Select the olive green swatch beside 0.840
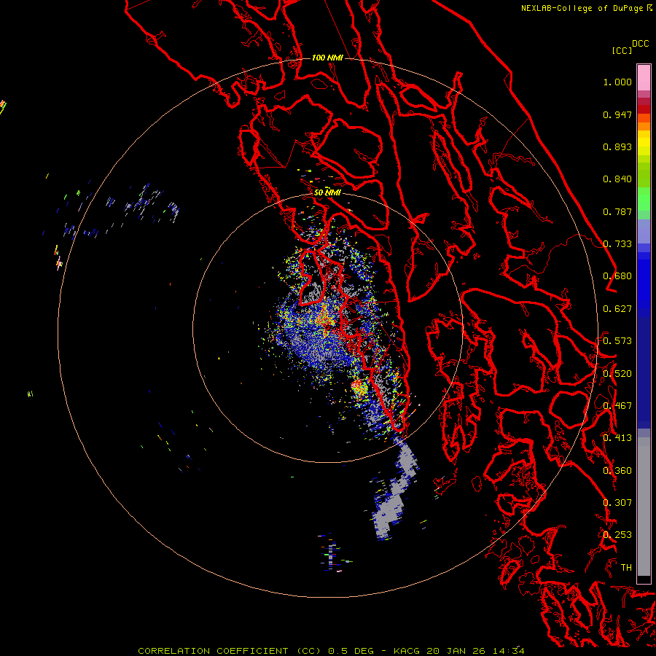 tap(644, 175)
